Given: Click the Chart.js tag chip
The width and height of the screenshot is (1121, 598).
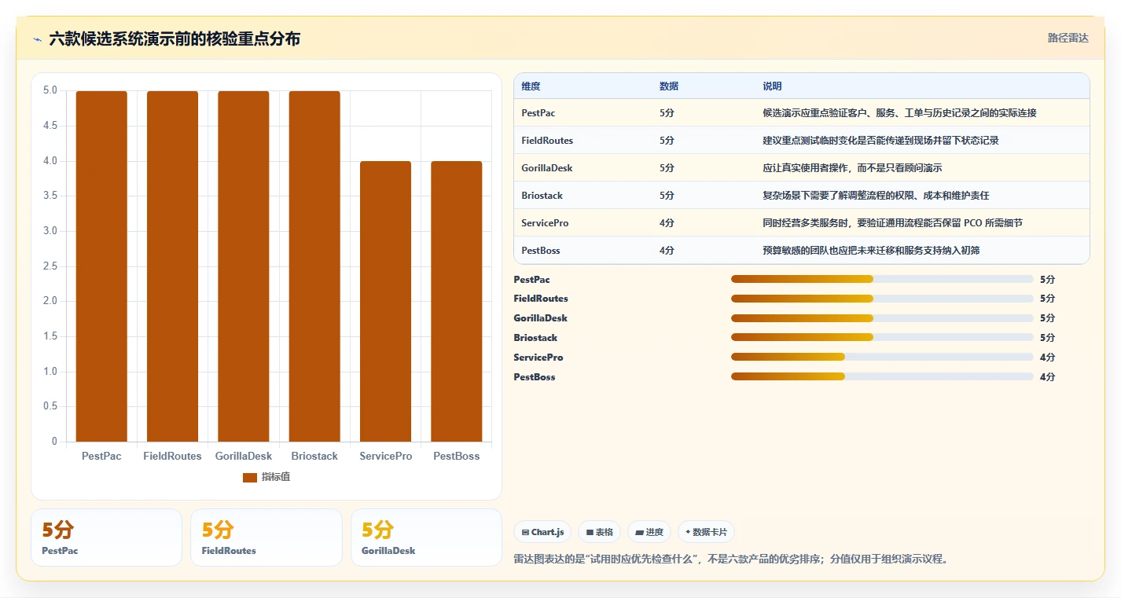Looking at the screenshot, I should click(x=543, y=532).
